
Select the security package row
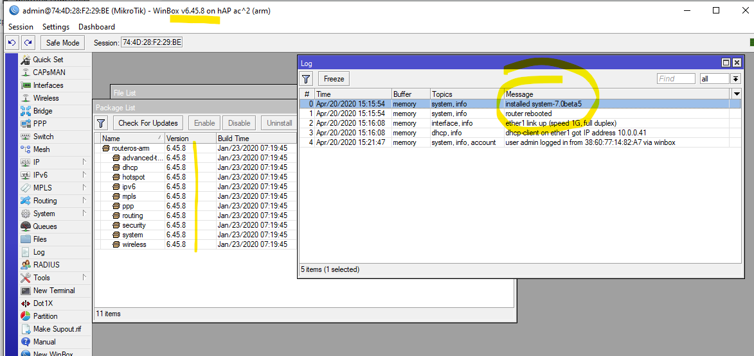(195, 225)
